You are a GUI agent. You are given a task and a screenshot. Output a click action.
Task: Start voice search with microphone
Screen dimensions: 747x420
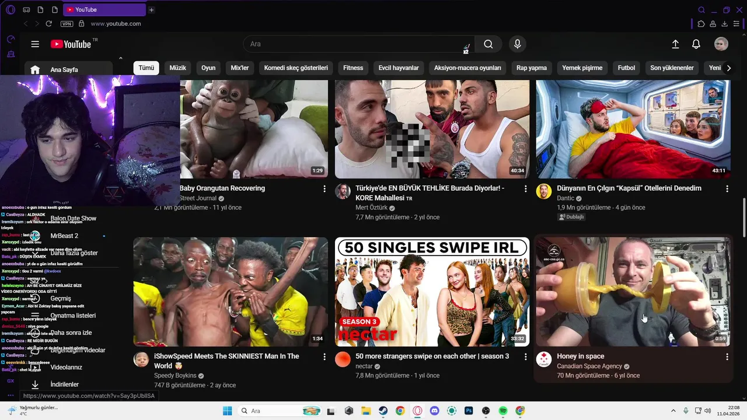coord(517,44)
